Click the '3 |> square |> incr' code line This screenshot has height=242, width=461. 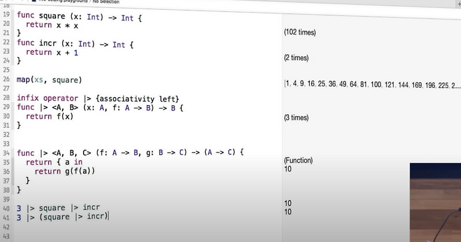point(58,208)
